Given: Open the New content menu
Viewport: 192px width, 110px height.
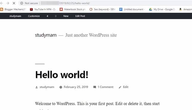Looking at the screenshot, I should click(66, 16).
